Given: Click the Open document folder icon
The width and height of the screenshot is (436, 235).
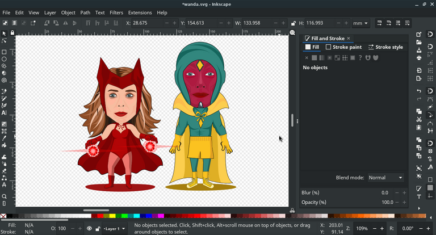Looking at the screenshot, I should (x=419, y=42).
